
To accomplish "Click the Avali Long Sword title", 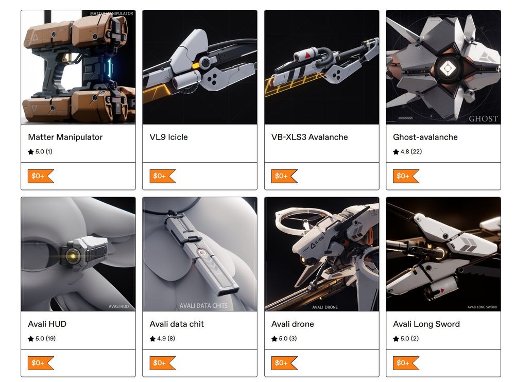I will [426, 324].
